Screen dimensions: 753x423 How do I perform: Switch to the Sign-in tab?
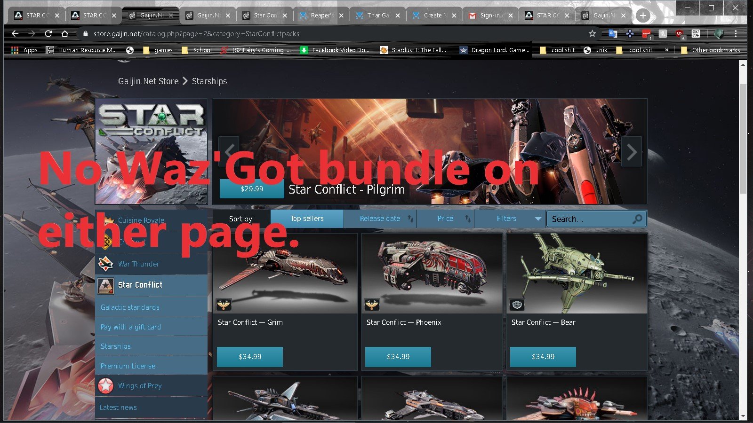click(491, 16)
